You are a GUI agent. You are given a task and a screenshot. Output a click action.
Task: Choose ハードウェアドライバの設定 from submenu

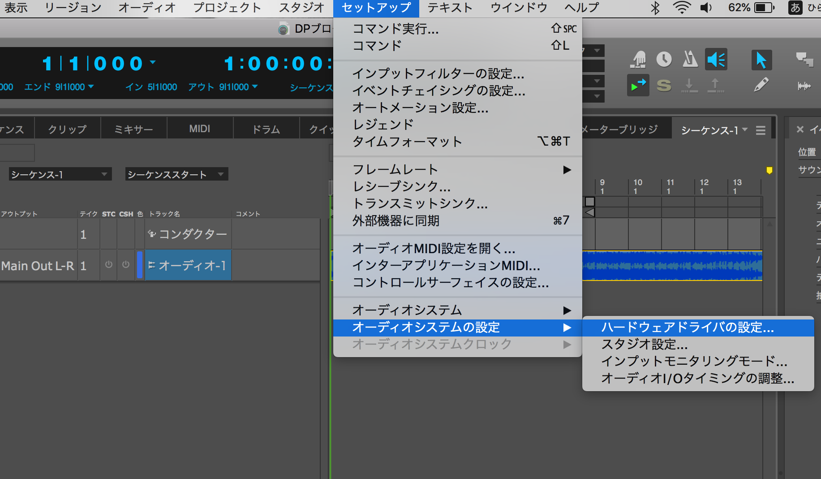point(687,327)
